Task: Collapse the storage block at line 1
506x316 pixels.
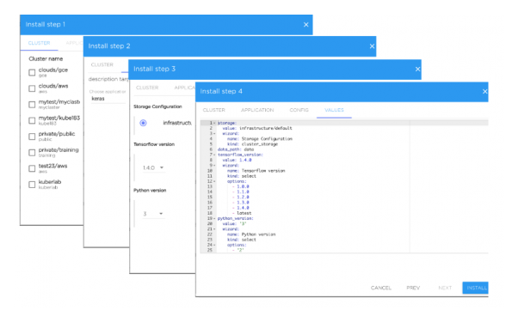Action: 214,123
